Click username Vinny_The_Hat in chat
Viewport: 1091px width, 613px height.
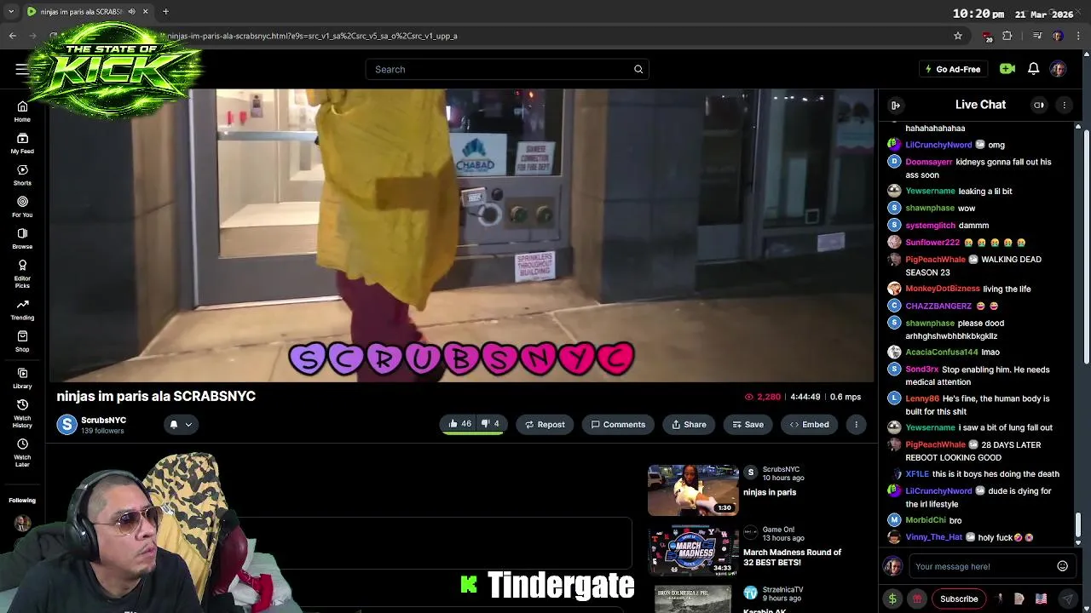tap(933, 537)
